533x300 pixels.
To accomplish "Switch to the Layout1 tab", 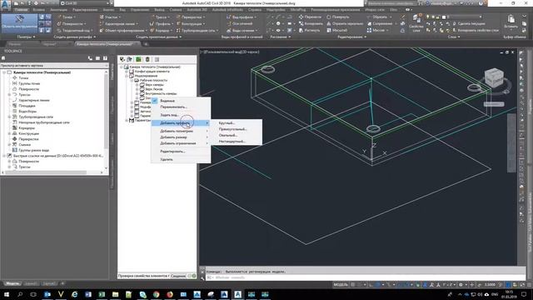I will (31, 283).
